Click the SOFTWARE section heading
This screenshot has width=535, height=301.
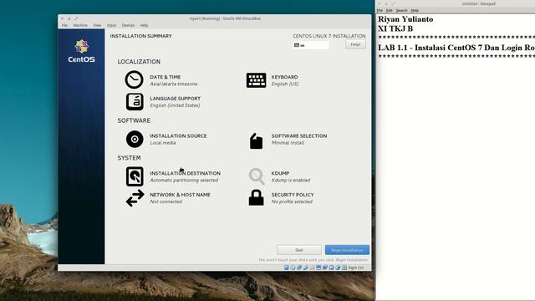(x=134, y=120)
